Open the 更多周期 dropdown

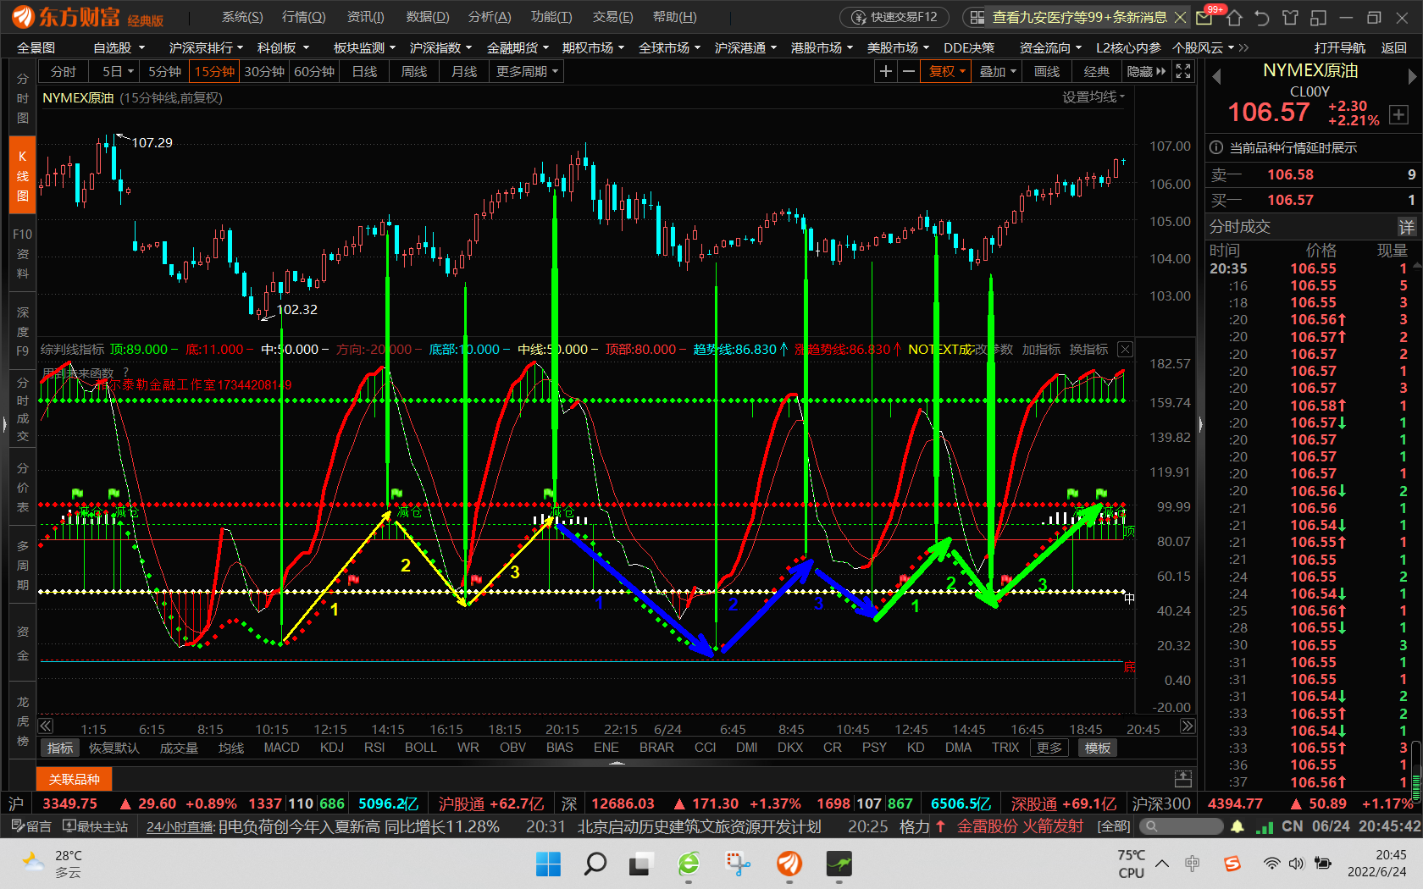[x=527, y=72]
